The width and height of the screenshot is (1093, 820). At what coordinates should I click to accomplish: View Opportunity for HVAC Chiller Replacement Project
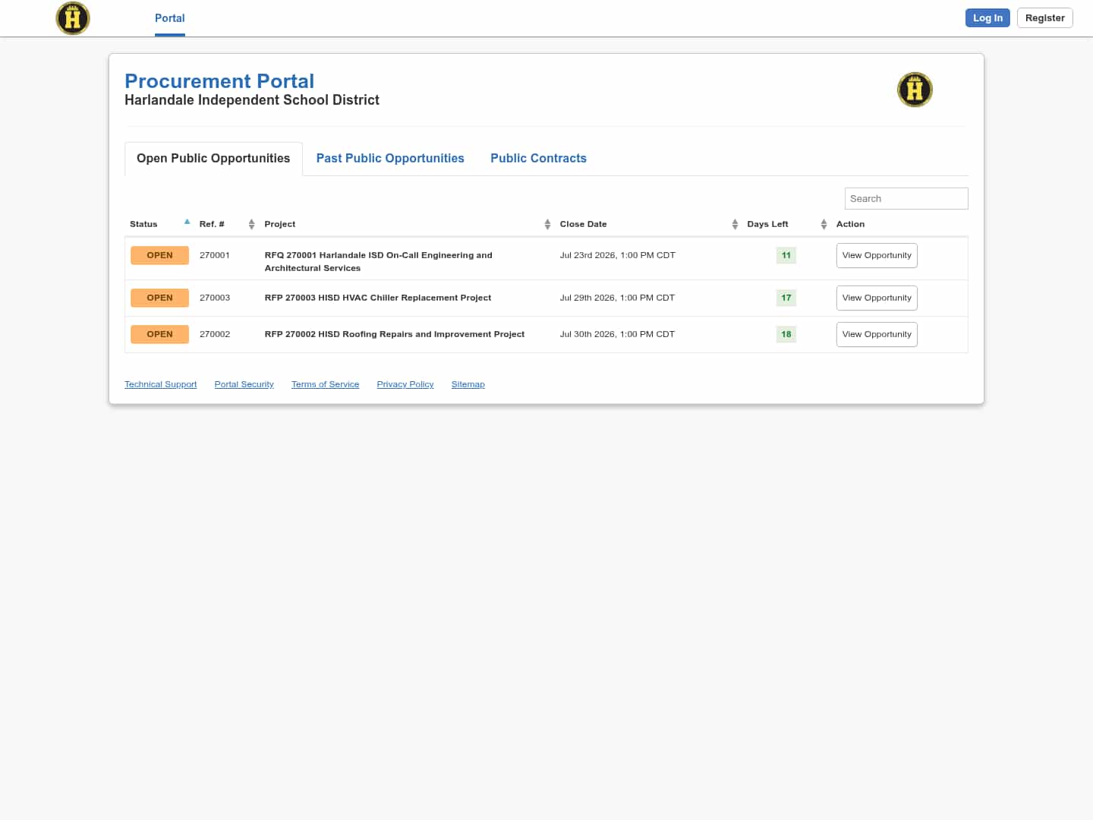[877, 298]
